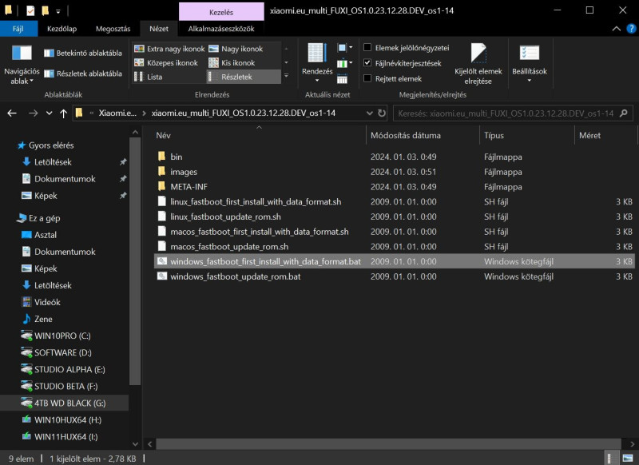Toggle the Részletek ablaktábla details pane
The image size is (639, 465).
pos(83,74)
